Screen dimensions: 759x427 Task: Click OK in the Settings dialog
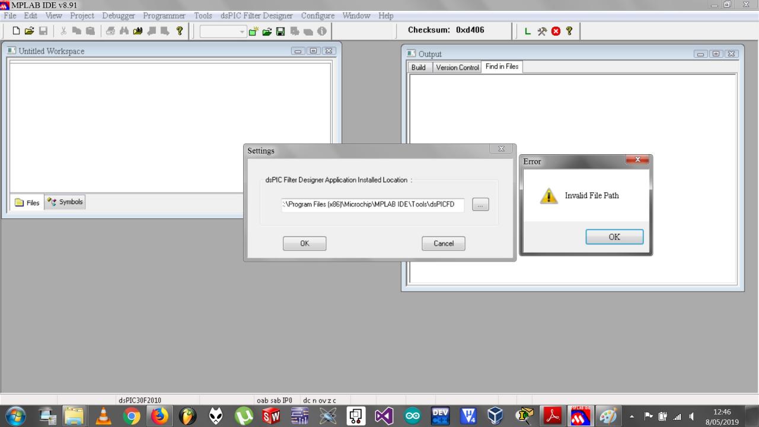pyautogui.click(x=304, y=243)
